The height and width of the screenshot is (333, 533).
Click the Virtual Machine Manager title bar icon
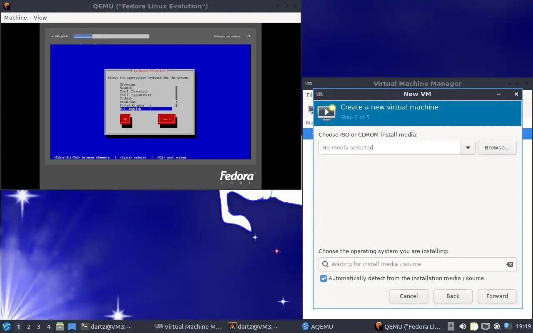309,84
